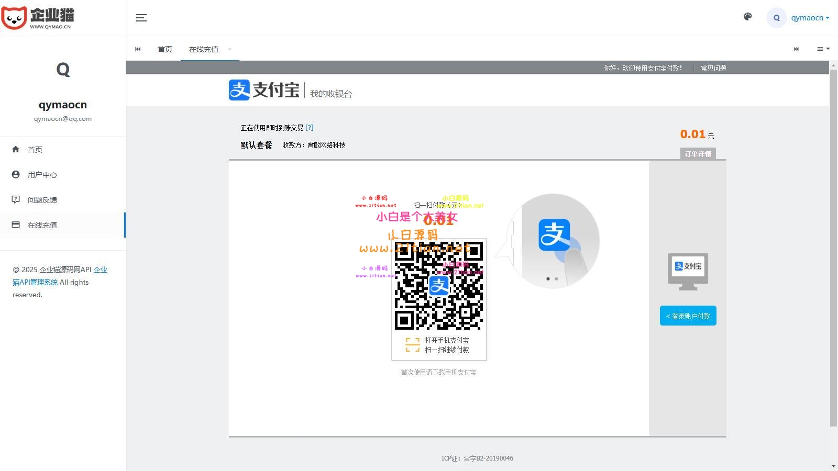Switch to the 首页 tab
The image size is (838, 471).
pyautogui.click(x=165, y=49)
